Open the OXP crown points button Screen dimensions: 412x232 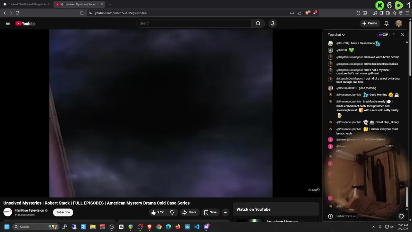(383, 35)
